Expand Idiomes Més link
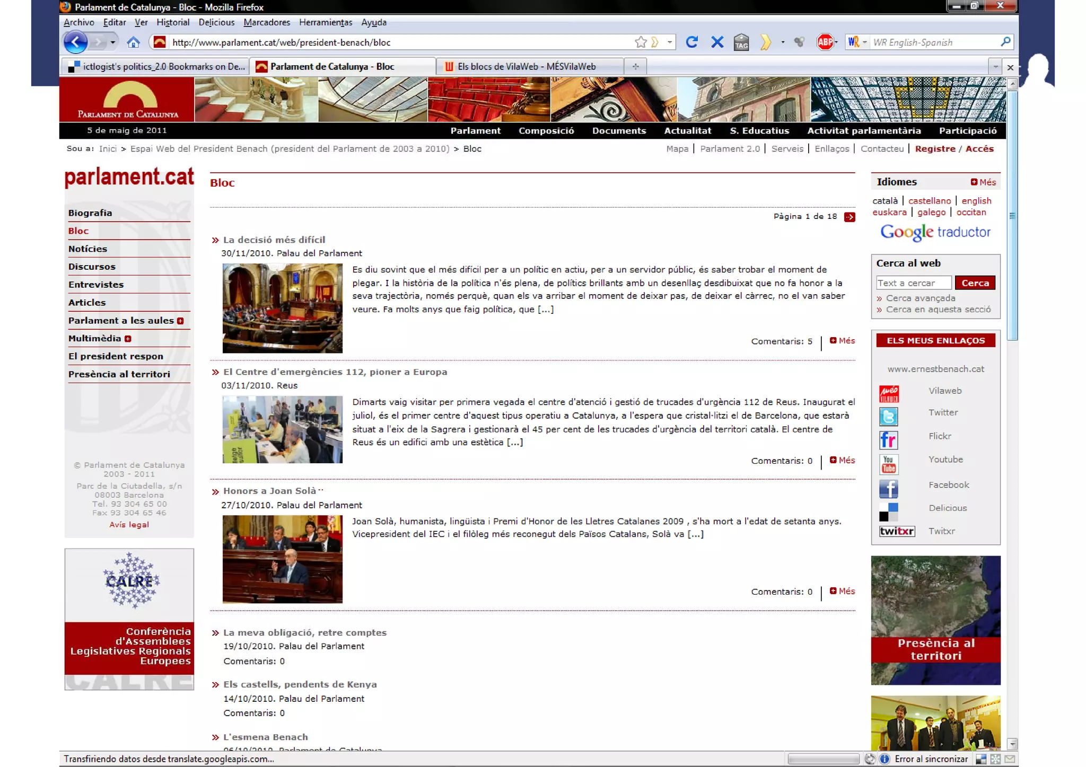Screen dimensions: 1086x767 point(983,182)
